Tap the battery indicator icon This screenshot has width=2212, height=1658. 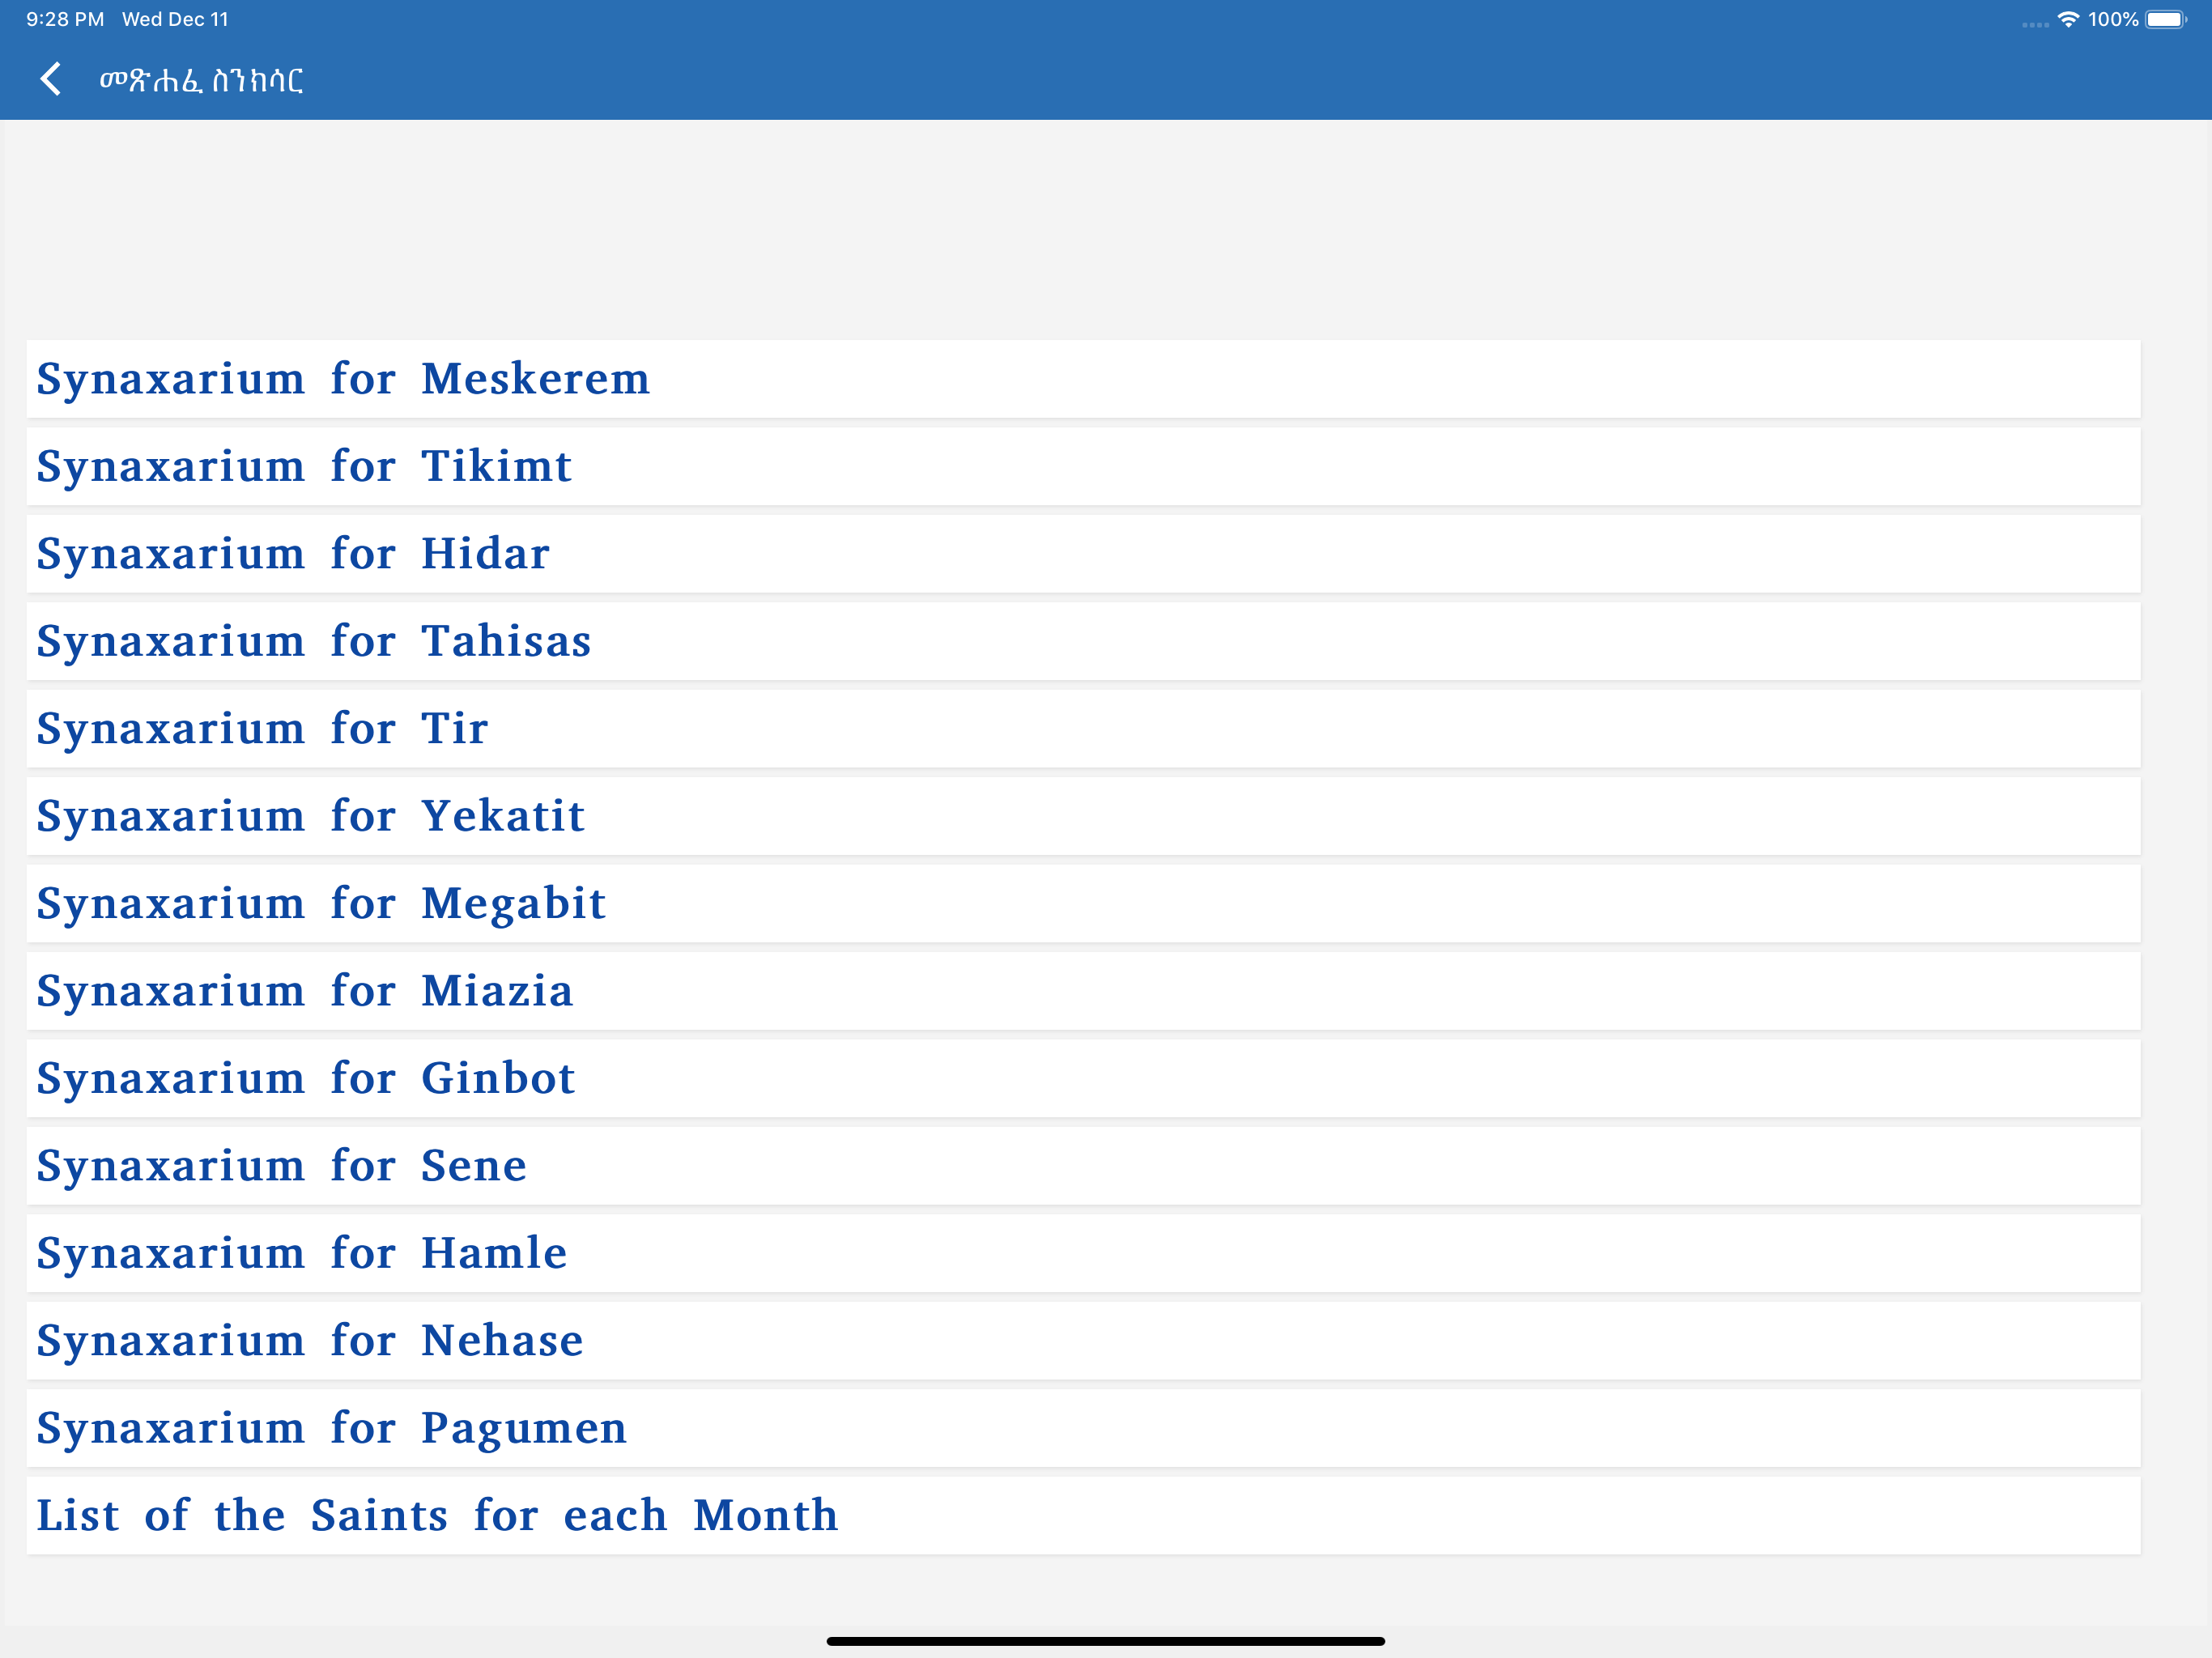(x=2166, y=19)
